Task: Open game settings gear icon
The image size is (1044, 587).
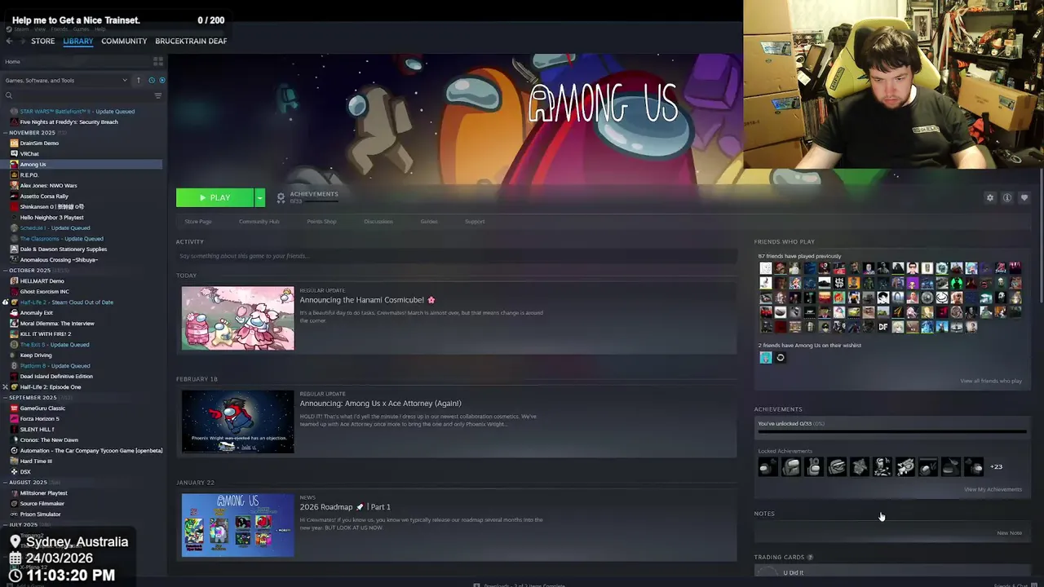Action: point(990,197)
